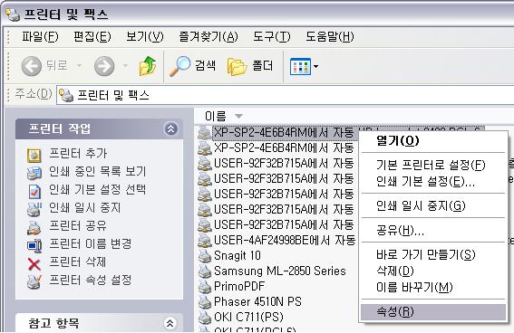Toggle the 폴더 folders pane icon
The height and width of the screenshot is (333, 514).
pos(237,67)
